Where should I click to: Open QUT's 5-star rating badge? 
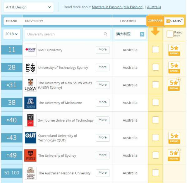click(174, 138)
